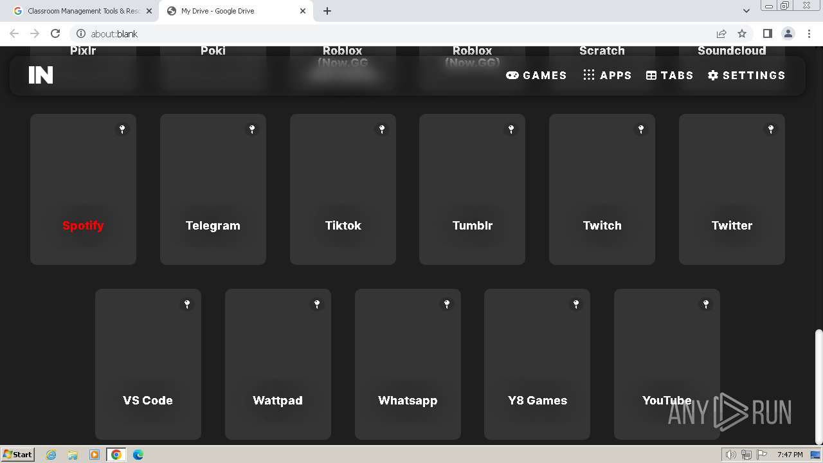The width and height of the screenshot is (823, 463).
Task: Open Windows Media Player from taskbar
Action: [95, 455]
